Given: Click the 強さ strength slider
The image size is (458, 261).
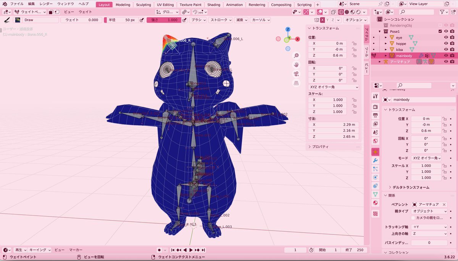Looking at the screenshot, I should pos(161,20).
